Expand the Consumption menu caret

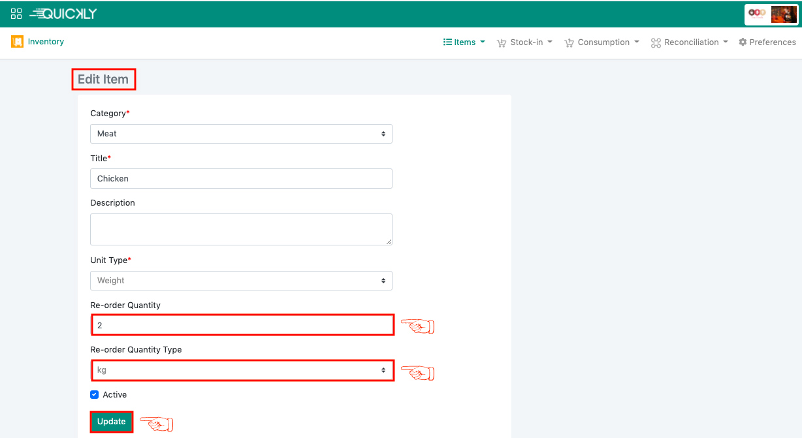point(637,42)
